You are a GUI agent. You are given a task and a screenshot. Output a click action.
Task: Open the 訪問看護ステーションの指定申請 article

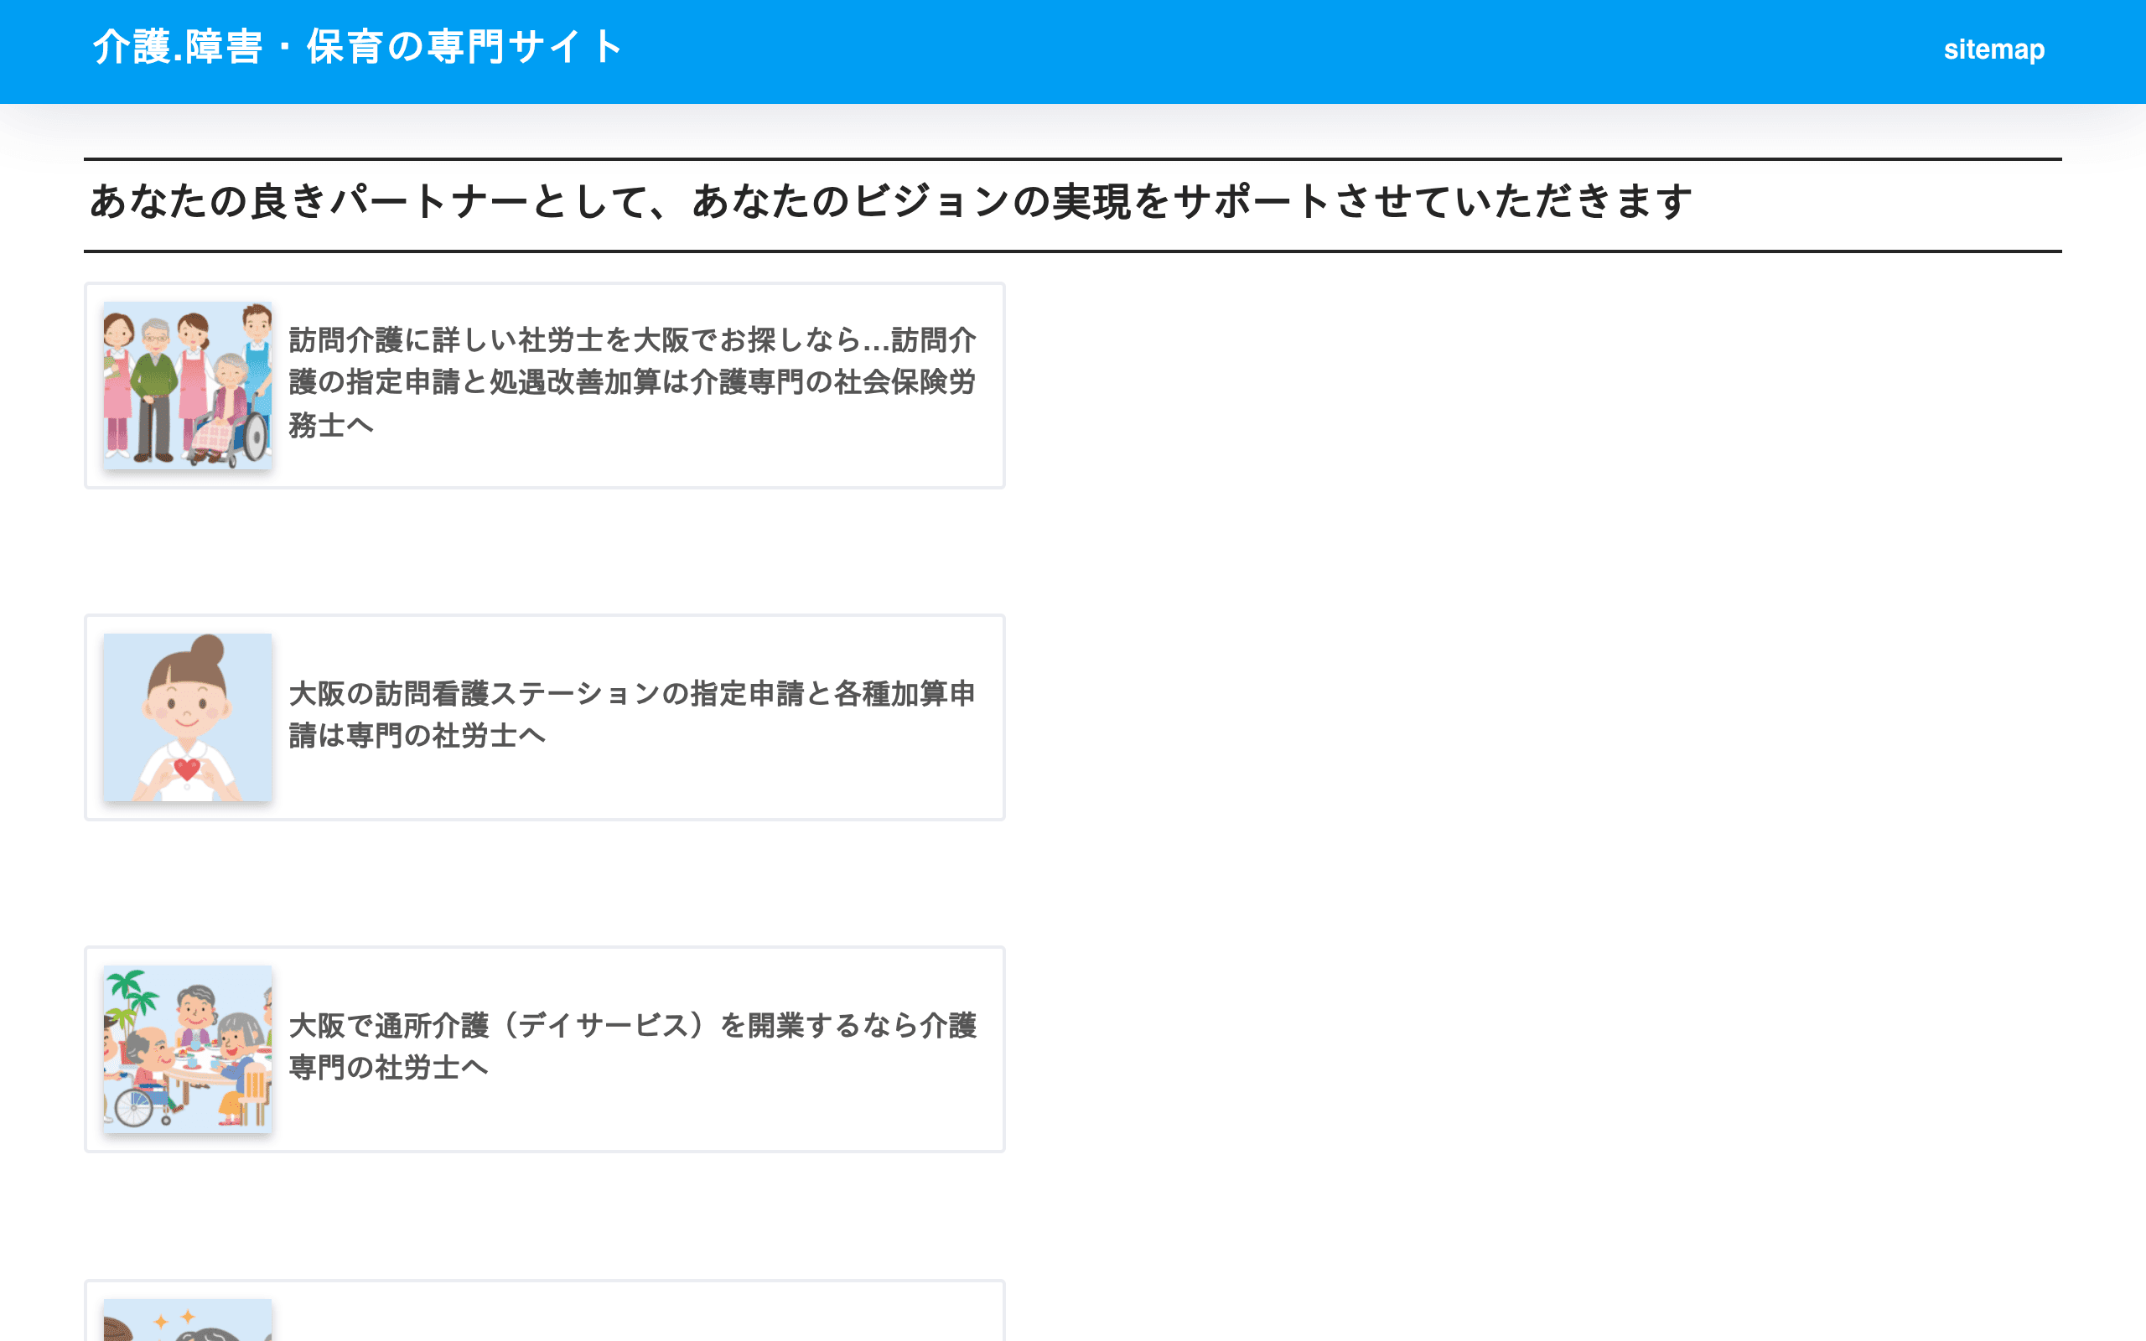coord(632,715)
